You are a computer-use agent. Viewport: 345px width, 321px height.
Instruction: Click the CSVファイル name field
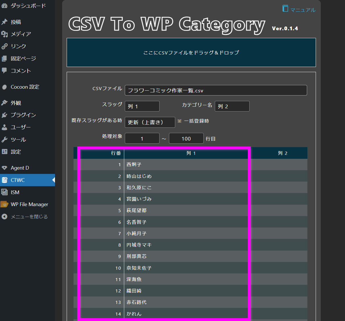(216, 90)
